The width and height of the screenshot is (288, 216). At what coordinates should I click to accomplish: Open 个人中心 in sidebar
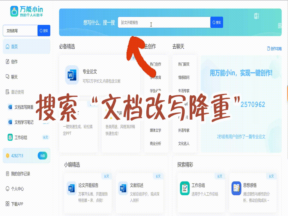coord(17,189)
